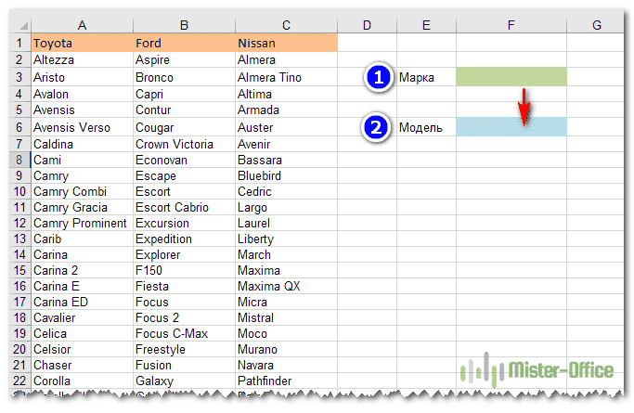The image size is (634, 413).
Task: Select the blue cell next to Модель
Action: 511,127
